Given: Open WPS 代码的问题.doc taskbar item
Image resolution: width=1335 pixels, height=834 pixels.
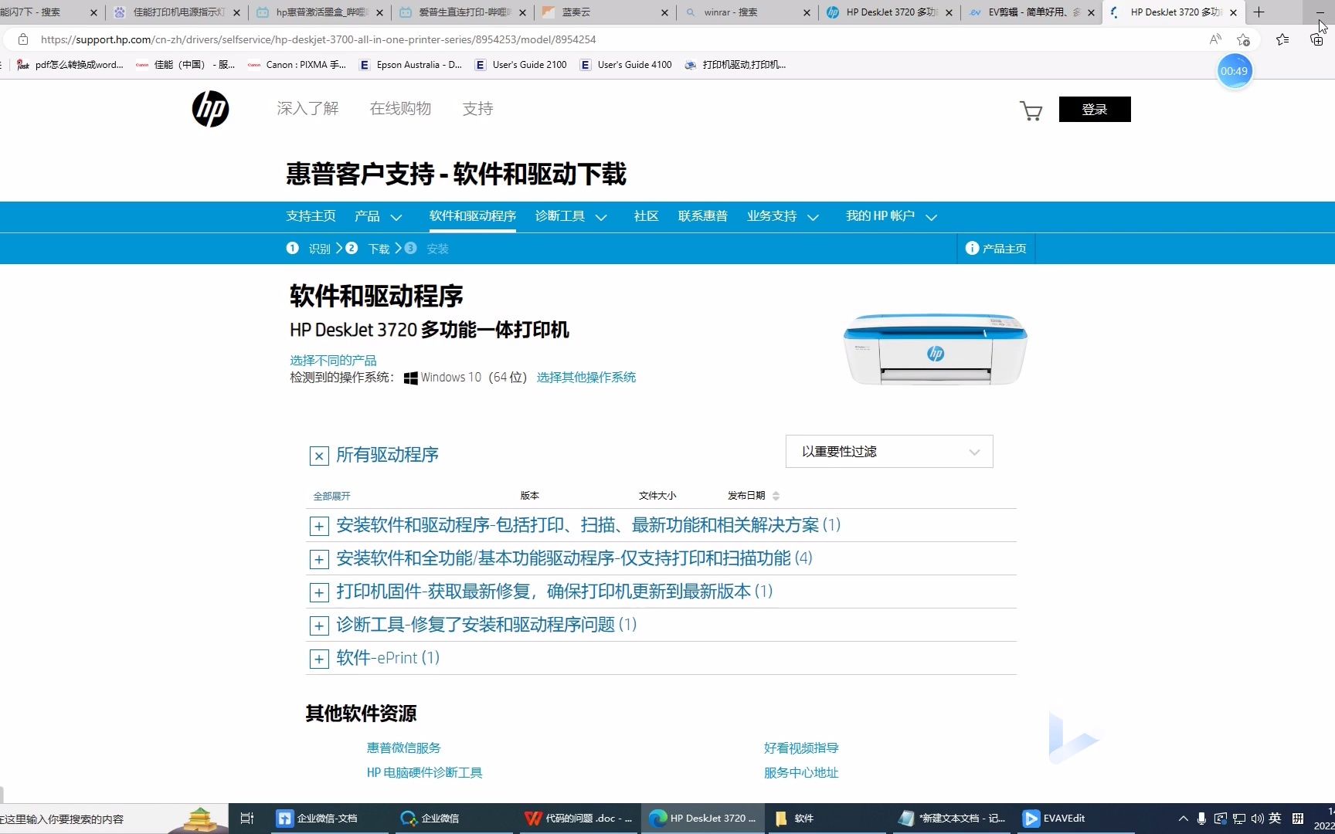Looking at the screenshot, I should [x=578, y=819].
